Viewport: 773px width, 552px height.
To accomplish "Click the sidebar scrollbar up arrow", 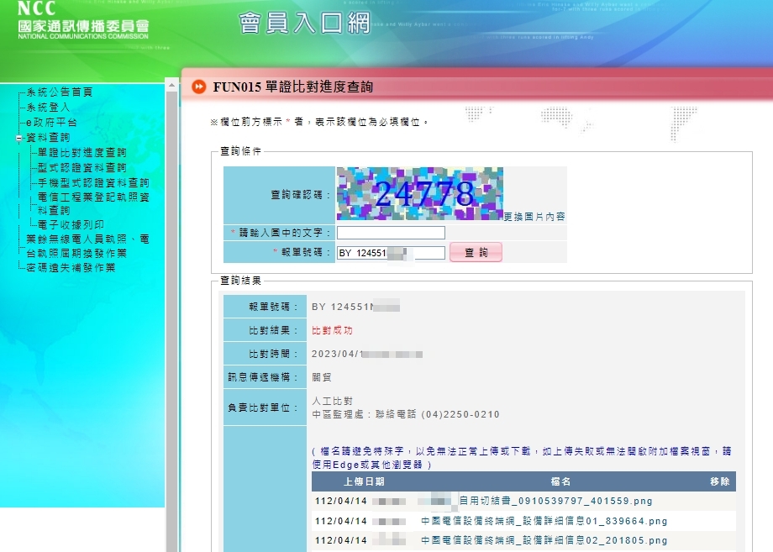I will click(171, 85).
